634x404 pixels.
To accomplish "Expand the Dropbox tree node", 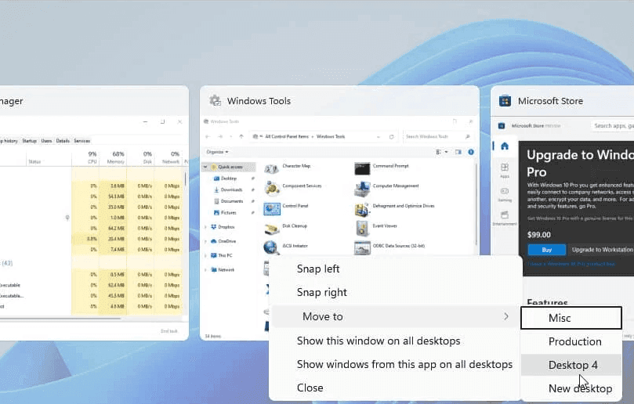I will click(x=206, y=227).
